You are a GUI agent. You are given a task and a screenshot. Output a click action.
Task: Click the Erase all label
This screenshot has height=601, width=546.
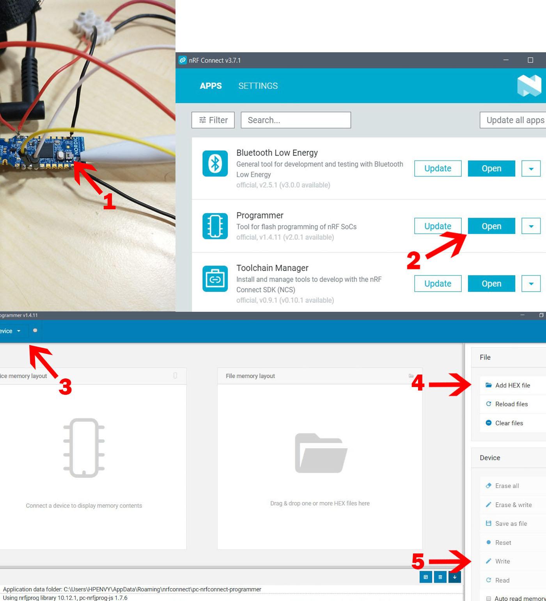pos(507,486)
